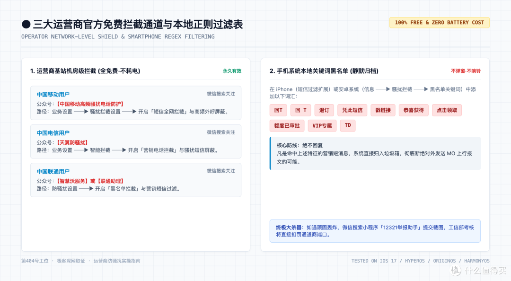Viewport: 511px width, 281px height.
Task: Click the '恭喜获得' keyword tag
Action: point(414,110)
